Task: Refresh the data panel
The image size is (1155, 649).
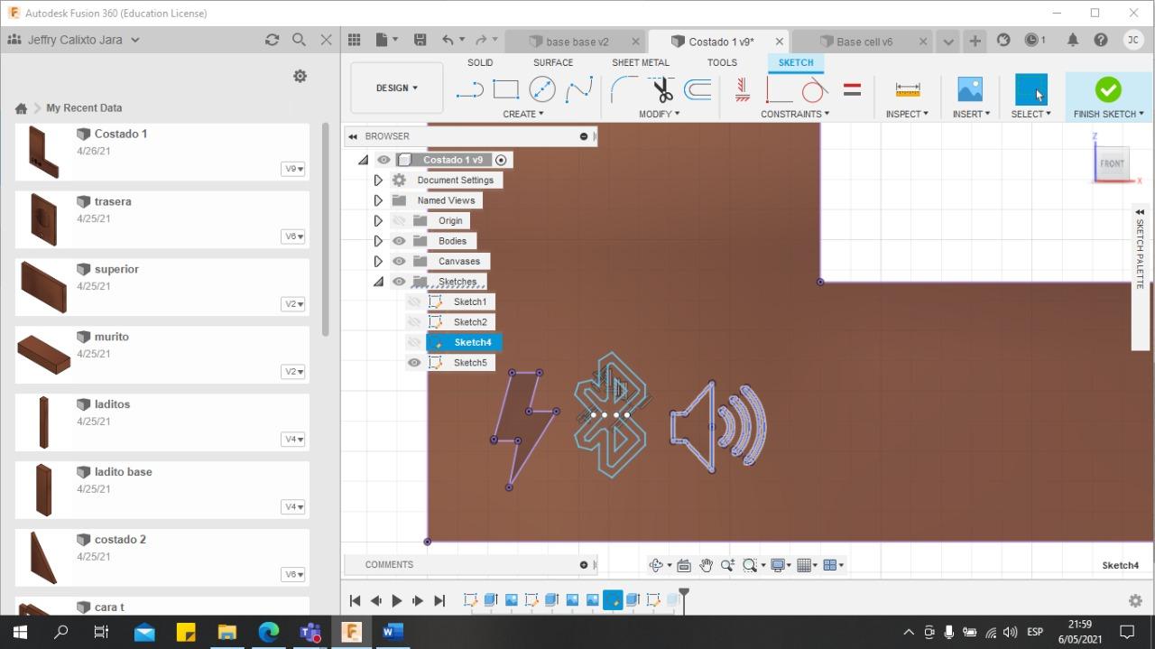Action: click(272, 40)
